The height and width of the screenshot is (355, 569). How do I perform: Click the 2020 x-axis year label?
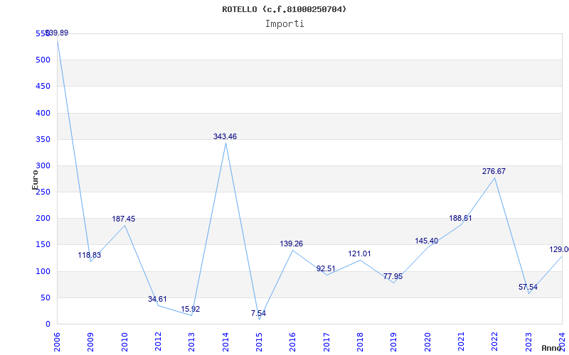(x=427, y=342)
